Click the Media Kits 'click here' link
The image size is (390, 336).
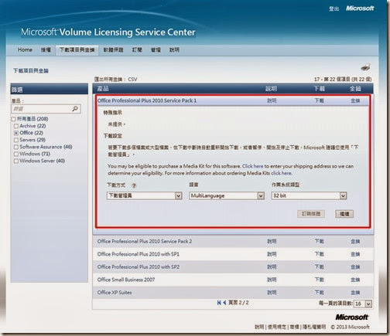tap(282, 173)
